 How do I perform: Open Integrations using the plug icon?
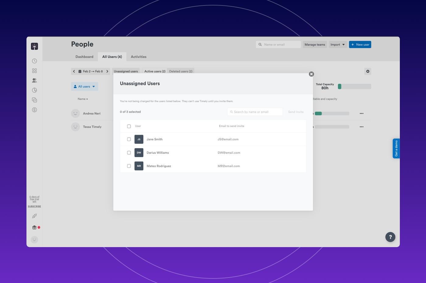tap(34, 216)
